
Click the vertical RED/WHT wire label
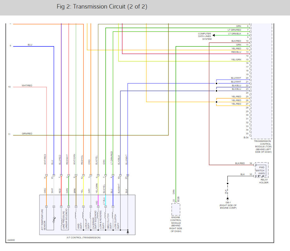click(67, 159)
